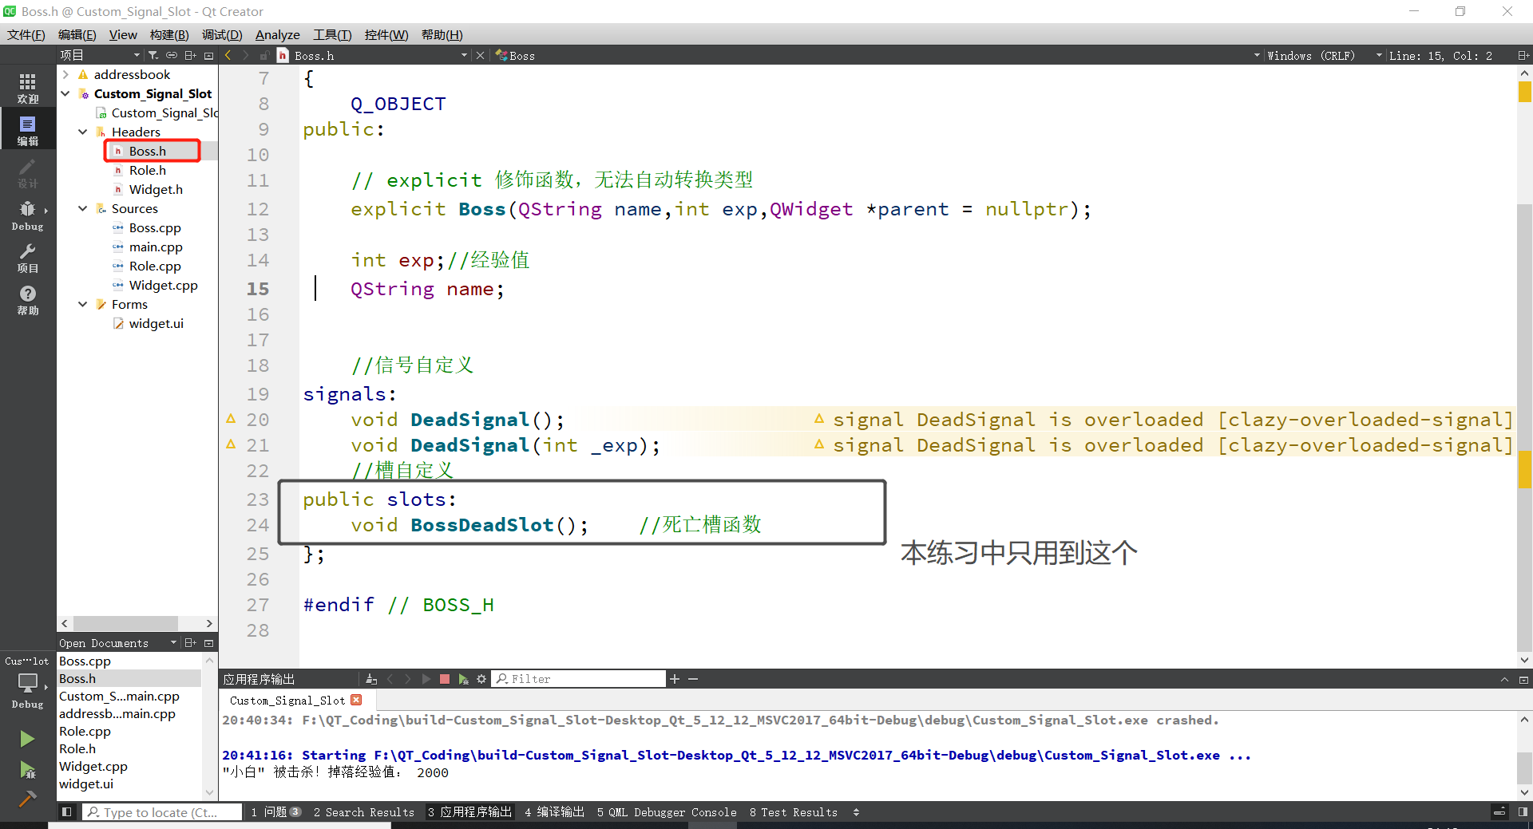Show 5 QML Debugger Console pane
Image resolution: width=1533 pixels, height=829 pixels.
click(x=667, y=811)
